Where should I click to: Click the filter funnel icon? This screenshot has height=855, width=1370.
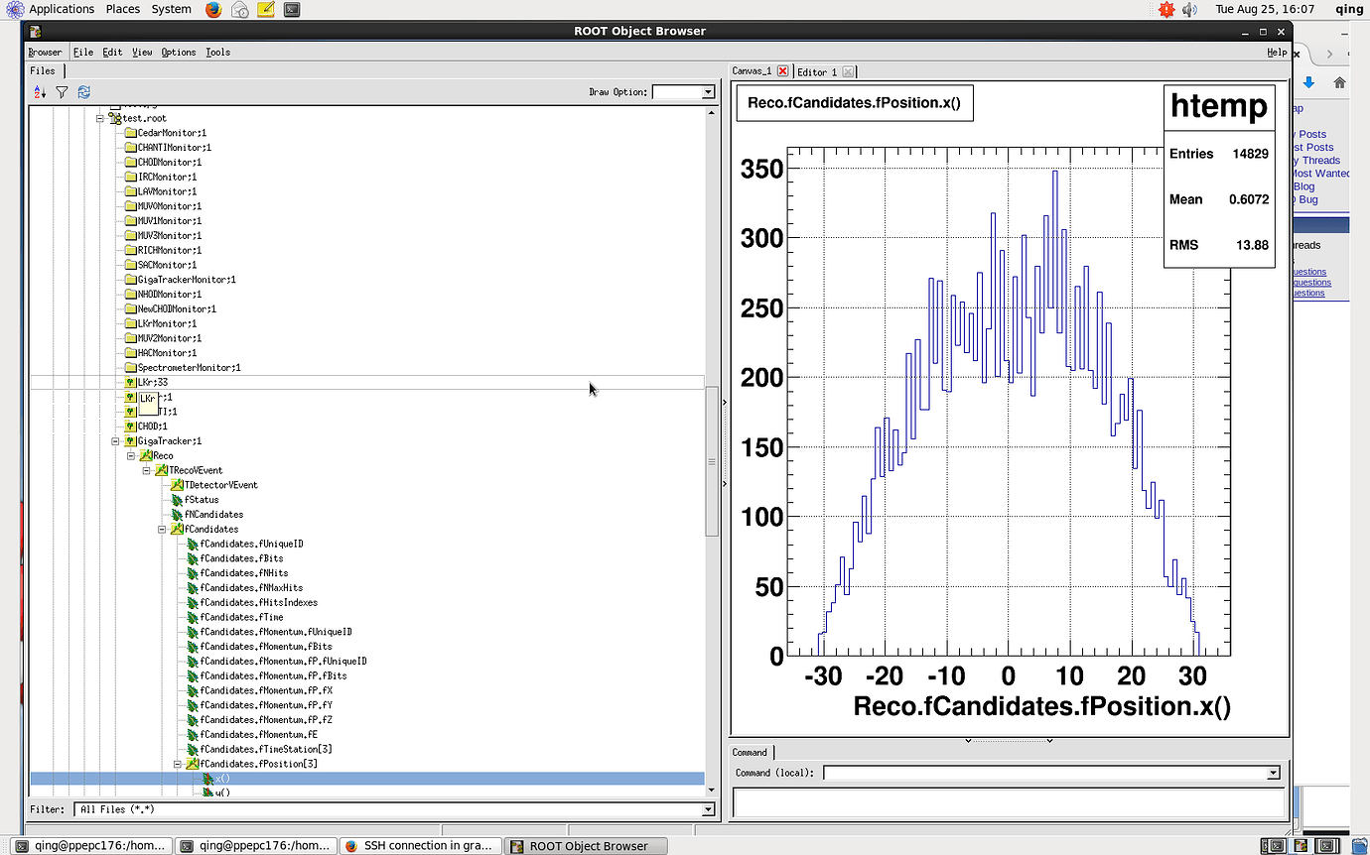[x=62, y=92]
